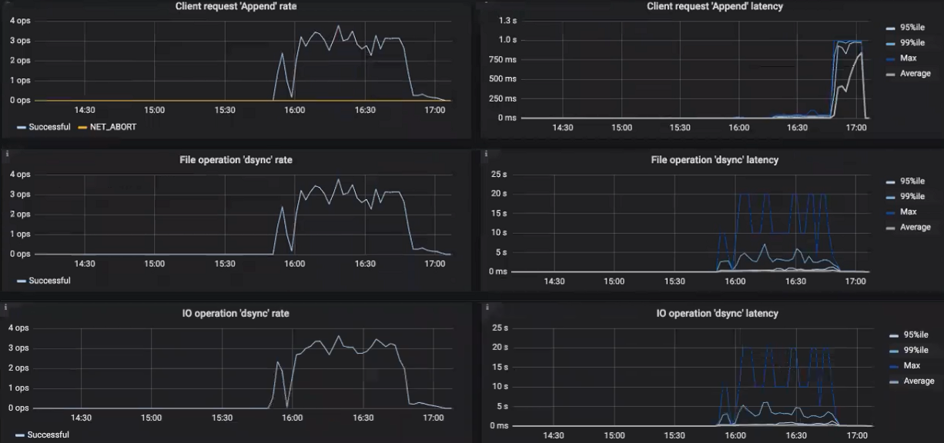Click color swatch beside Max in File dsync latency
Image resolution: width=944 pixels, height=443 pixels.
pos(890,212)
